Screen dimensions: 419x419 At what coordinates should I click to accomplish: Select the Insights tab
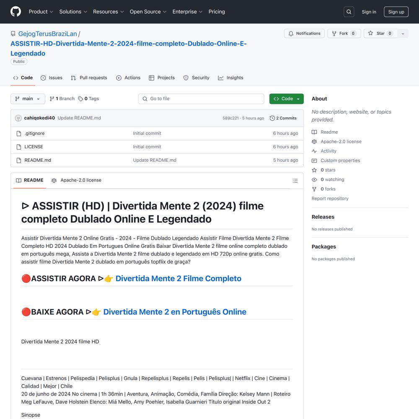click(230, 78)
